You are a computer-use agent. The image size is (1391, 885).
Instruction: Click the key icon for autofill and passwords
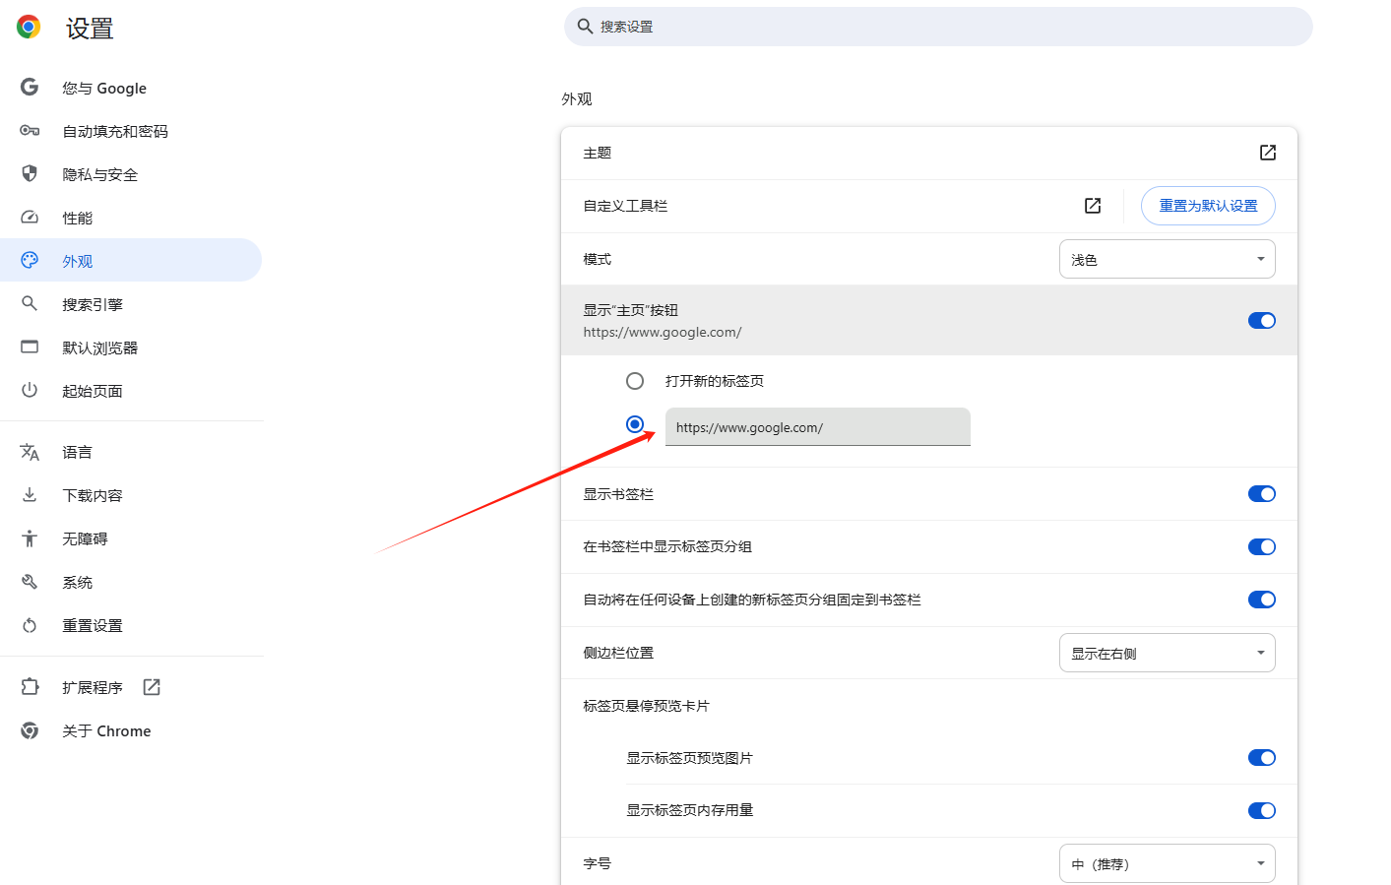pos(30,130)
